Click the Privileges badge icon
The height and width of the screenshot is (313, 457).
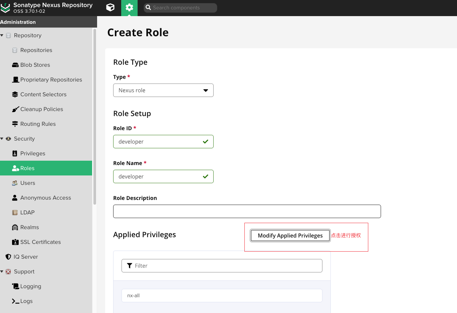pos(15,153)
